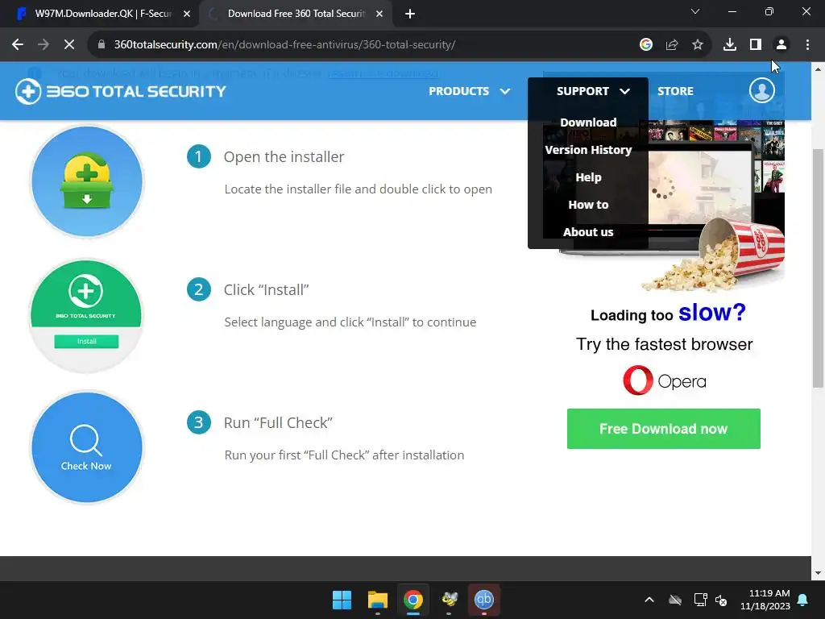The image size is (825, 619).
Task: Click the browser forward arrow
Action: point(44,45)
